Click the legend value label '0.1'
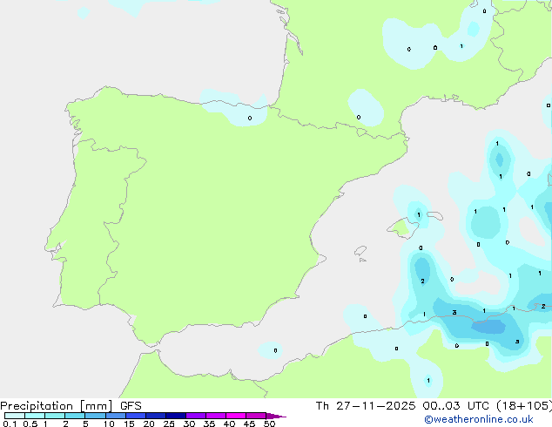 10,424
